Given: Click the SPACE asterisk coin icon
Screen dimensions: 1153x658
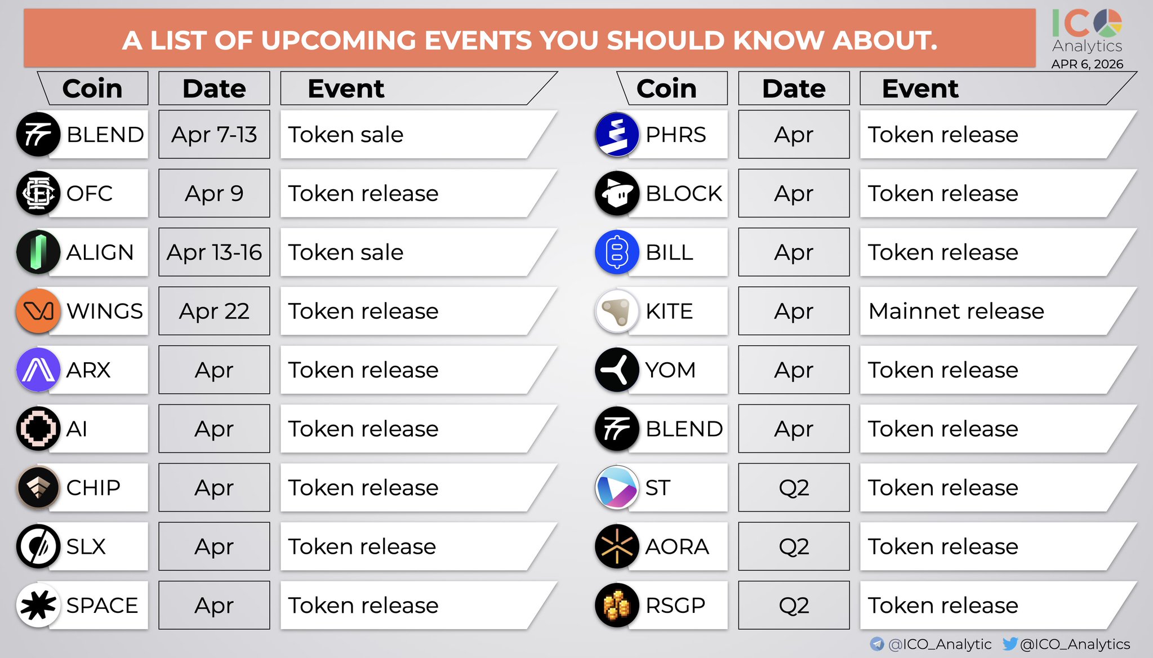Looking at the screenshot, I should (38, 605).
